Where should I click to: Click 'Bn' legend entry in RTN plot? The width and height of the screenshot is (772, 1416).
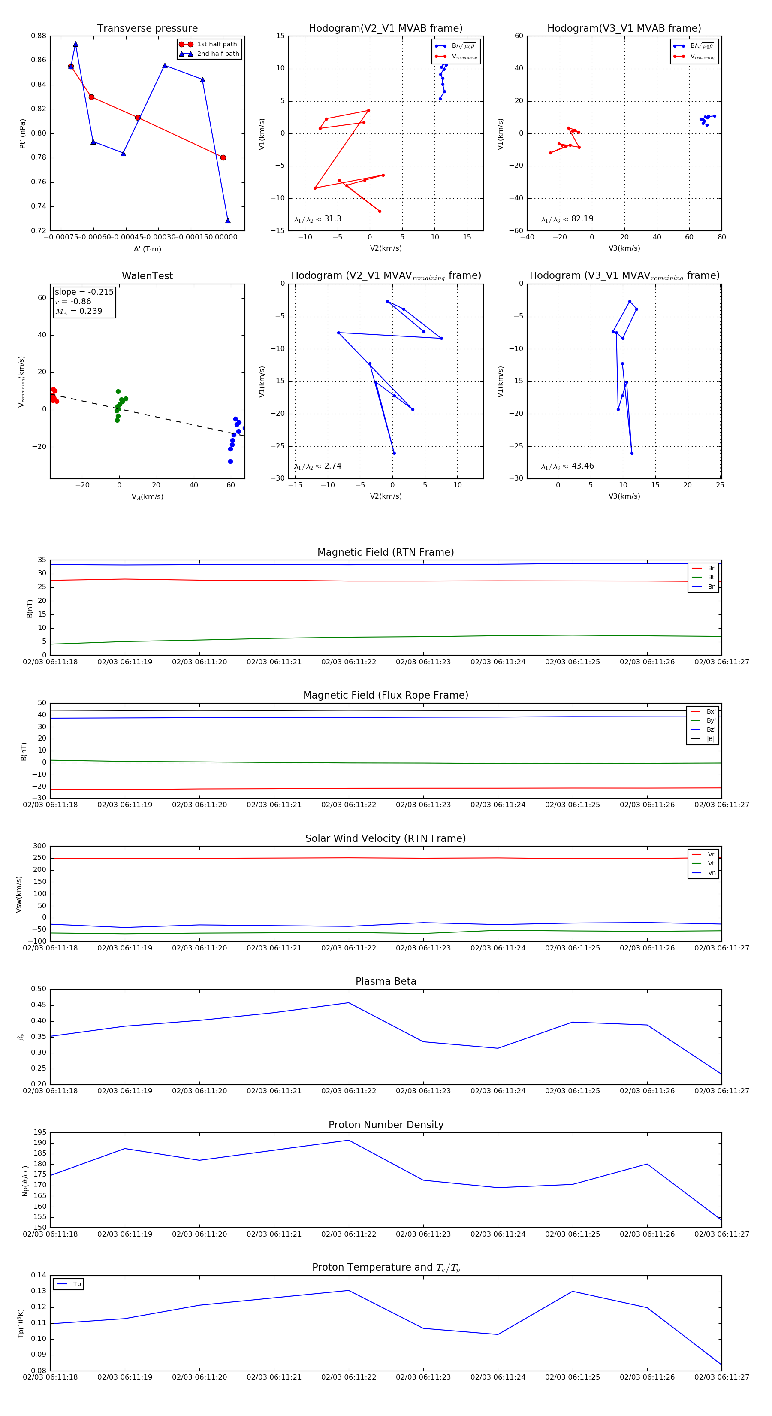point(704,587)
